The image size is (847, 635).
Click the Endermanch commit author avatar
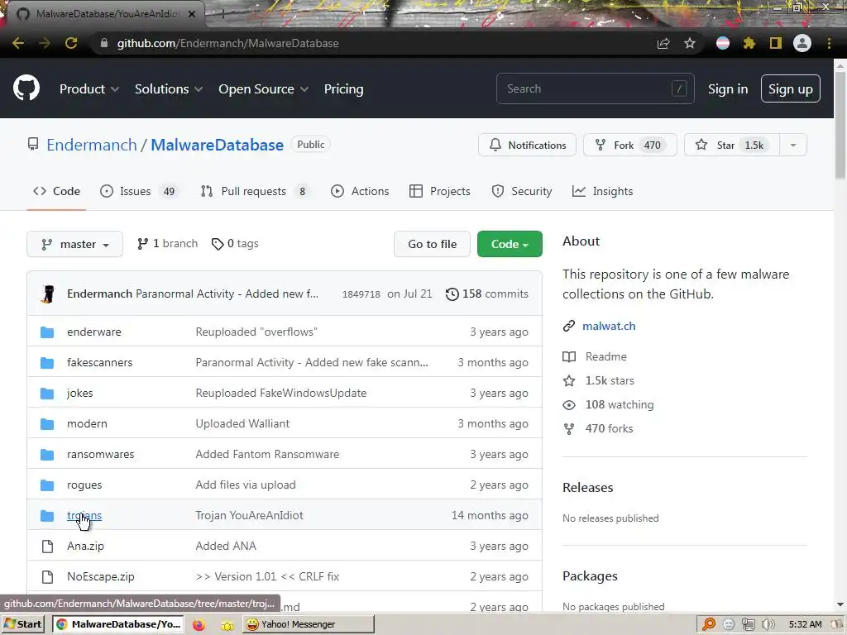point(48,294)
